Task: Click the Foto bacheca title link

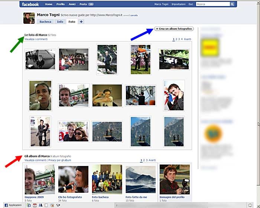Action: [x=100, y=197]
